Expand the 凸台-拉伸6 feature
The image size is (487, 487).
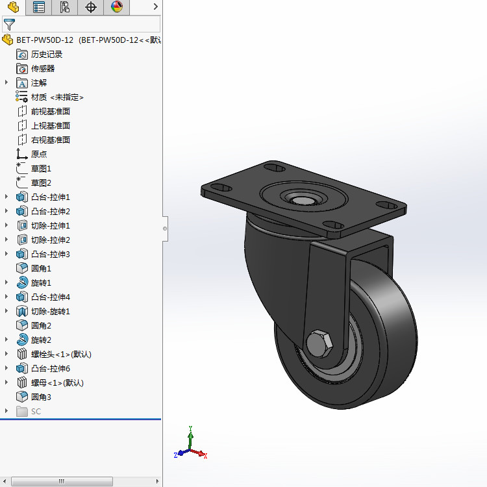point(6,368)
